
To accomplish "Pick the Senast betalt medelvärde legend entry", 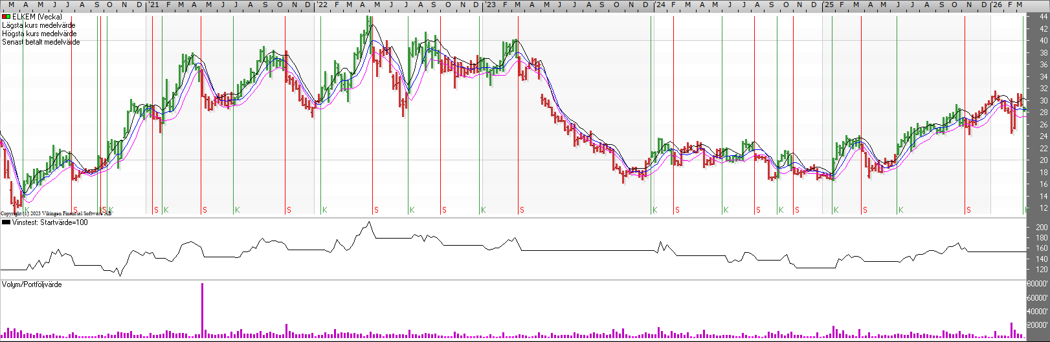I will click(x=41, y=42).
